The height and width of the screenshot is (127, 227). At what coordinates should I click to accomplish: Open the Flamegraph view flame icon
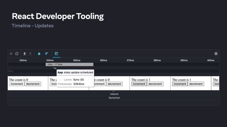tap(39, 54)
